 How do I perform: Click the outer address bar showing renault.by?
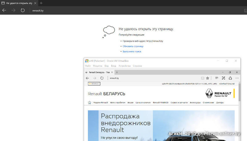pos(93,10)
